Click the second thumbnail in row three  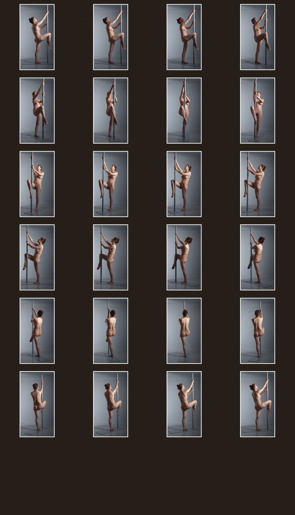[111, 184]
